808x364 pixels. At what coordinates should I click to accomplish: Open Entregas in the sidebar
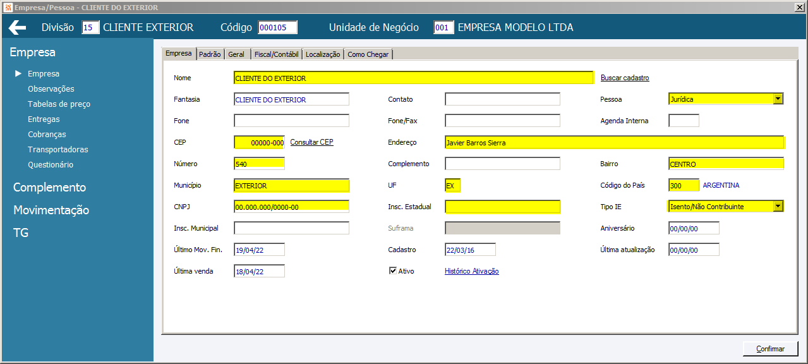click(44, 119)
